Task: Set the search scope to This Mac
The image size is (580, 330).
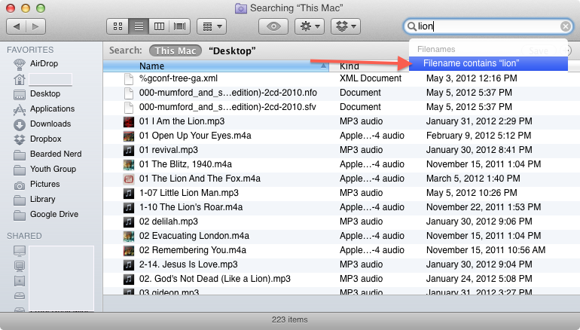Action: pos(176,50)
